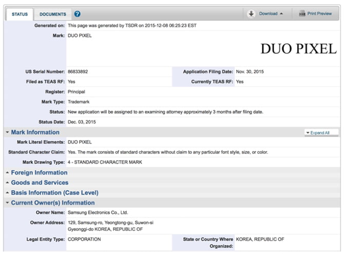Collapse the Current Owner(s) Information heading

(x=53, y=203)
